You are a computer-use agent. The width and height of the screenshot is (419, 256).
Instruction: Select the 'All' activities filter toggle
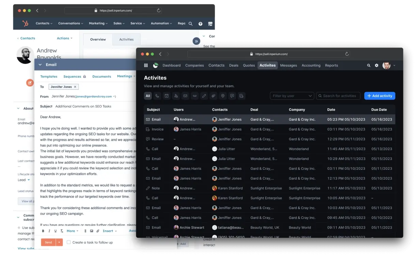tap(148, 96)
